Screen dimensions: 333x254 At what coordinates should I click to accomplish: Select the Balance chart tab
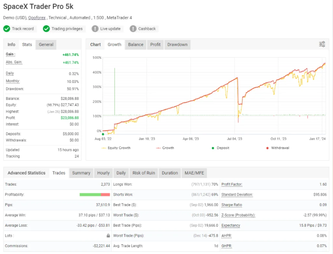tap(136, 45)
